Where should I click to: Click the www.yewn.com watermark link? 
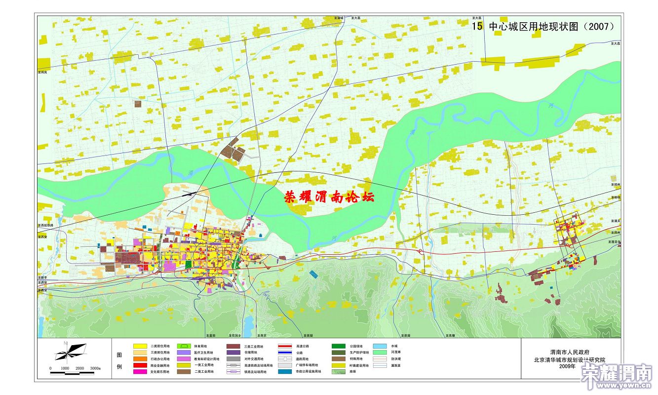(625, 386)
